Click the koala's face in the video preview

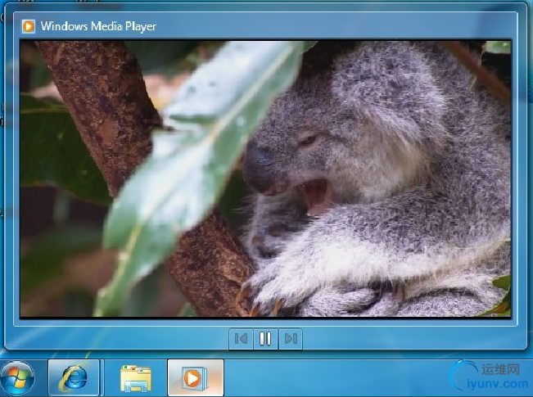point(295,164)
